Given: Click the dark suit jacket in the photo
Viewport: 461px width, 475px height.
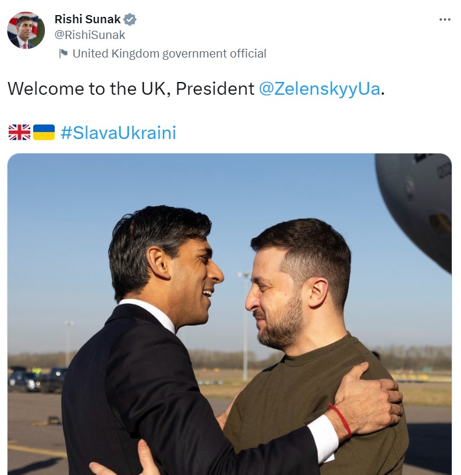Looking at the screenshot, I should [146, 395].
